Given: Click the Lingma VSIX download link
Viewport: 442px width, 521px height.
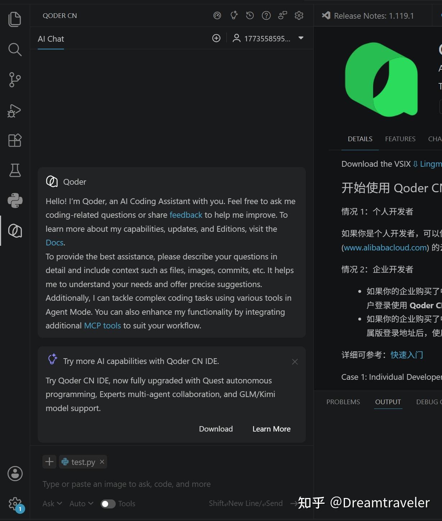Looking at the screenshot, I should coord(427,164).
